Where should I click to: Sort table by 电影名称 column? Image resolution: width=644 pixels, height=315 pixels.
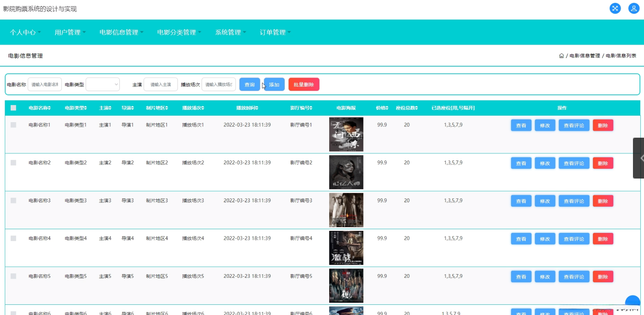(x=40, y=108)
